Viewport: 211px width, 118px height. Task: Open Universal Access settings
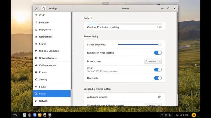(51, 58)
